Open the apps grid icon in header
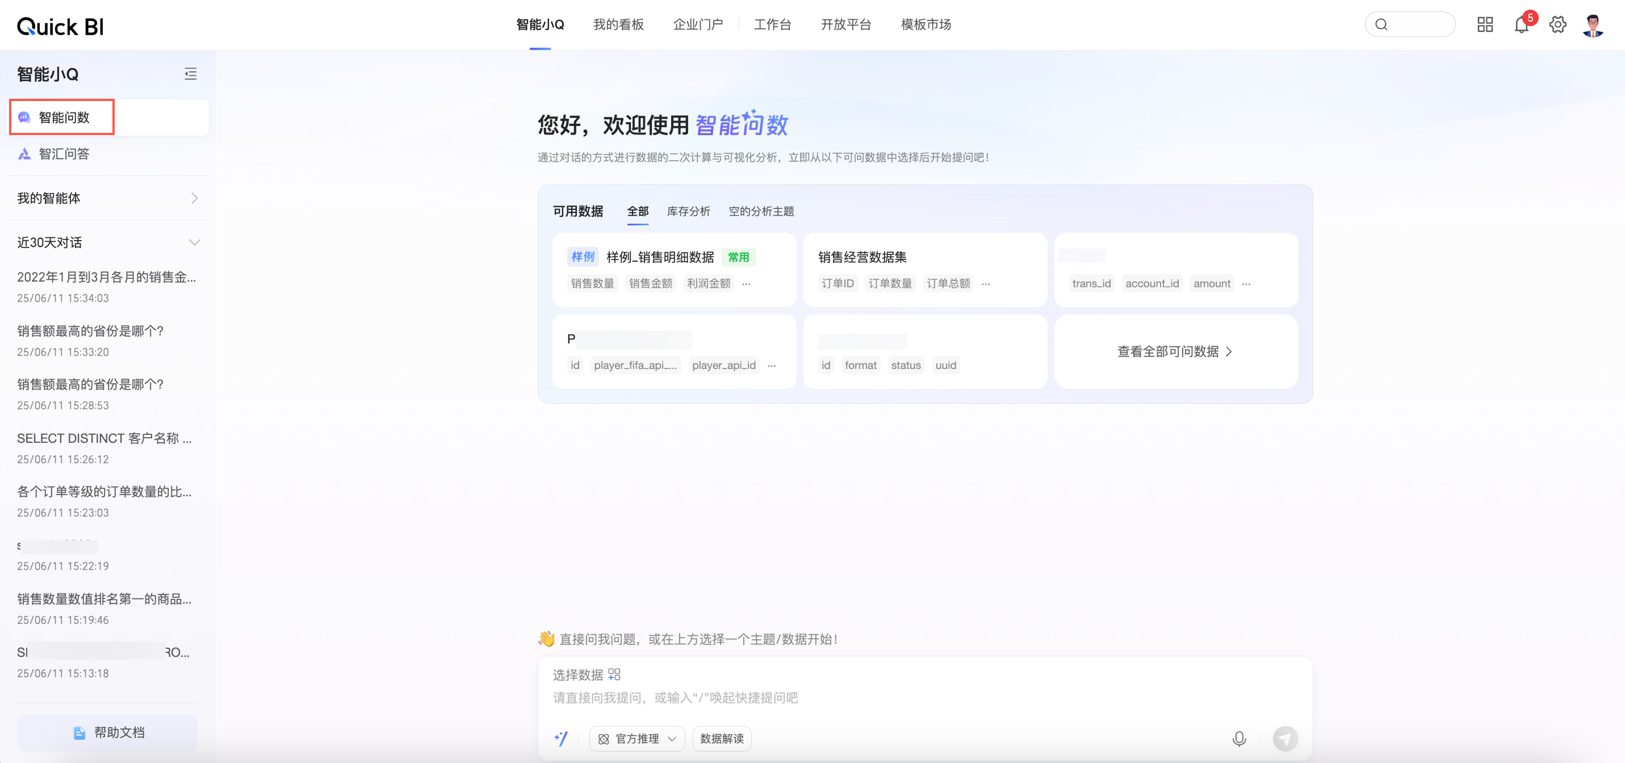 [1485, 24]
